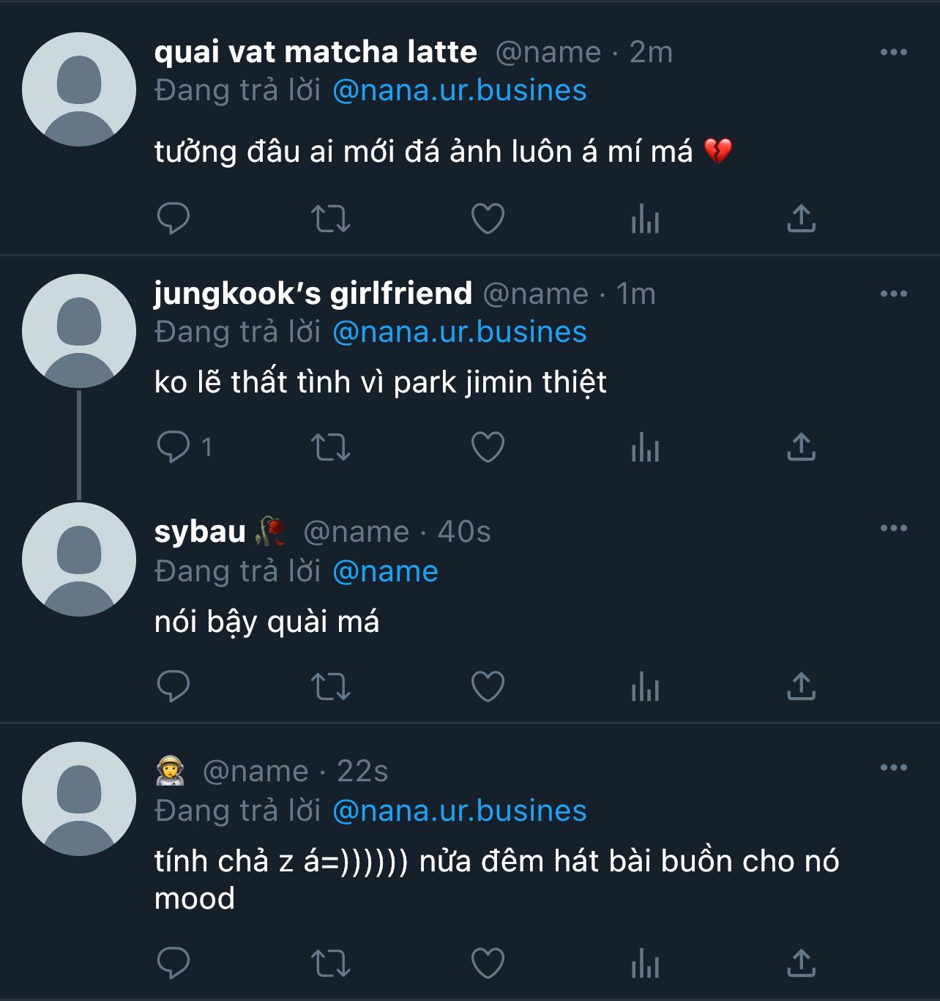Screen dimensions: 940x1001
Task: Share the astronaut emoji user's tweet
Action: (x=801, y=963)
